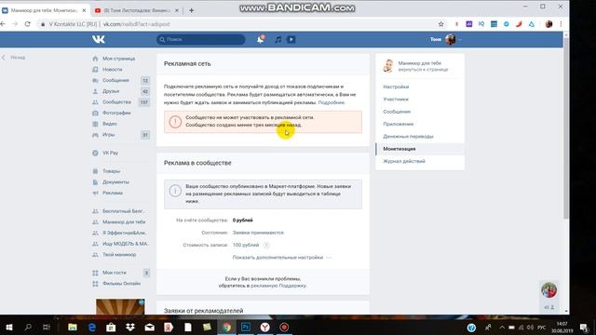Click the search field in VK header
The width and height of the screenshot is (596, 335).
coord(201,39)
